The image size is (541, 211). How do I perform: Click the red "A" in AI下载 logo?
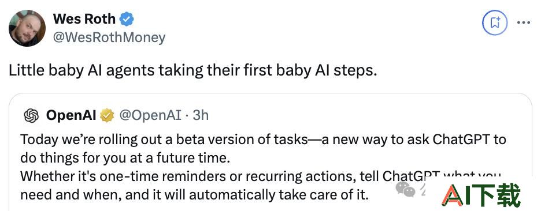(453, 195)
